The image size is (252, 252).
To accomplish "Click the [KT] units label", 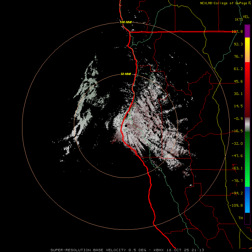I will 239,19.
